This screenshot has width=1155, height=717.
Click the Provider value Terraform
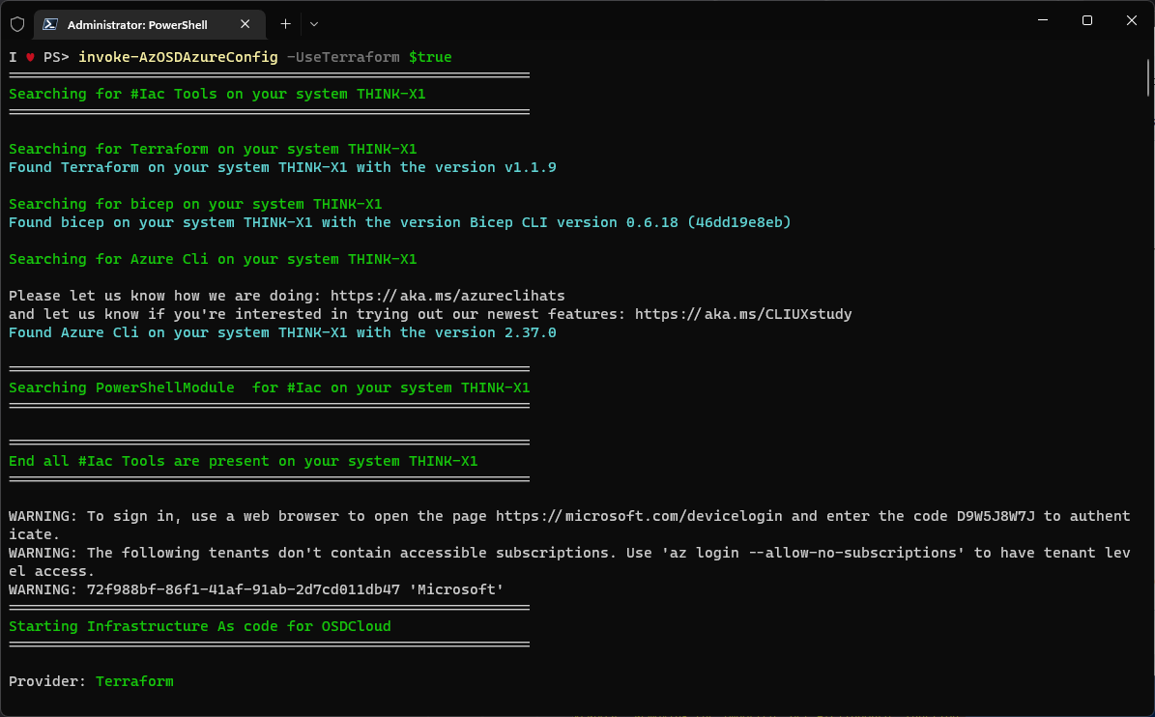tap(134, 681)
